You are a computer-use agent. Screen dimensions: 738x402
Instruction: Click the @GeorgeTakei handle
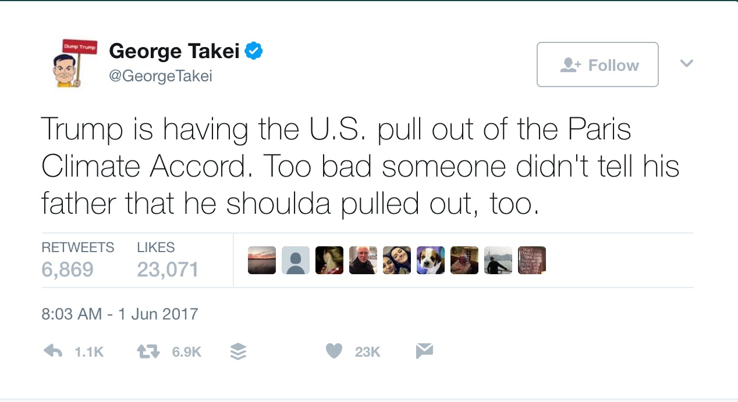click(x=161, y=76)
